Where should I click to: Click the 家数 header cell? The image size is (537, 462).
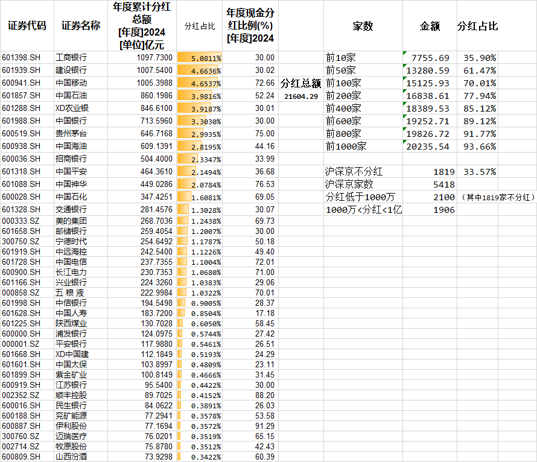(362, 27)
